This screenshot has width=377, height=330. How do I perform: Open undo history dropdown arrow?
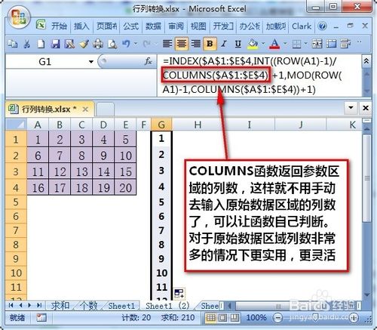point(136,44)
